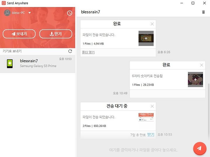Delete conversation with the trash icon
Viewport: 210px width, 157px height.
tap(203, 12)
